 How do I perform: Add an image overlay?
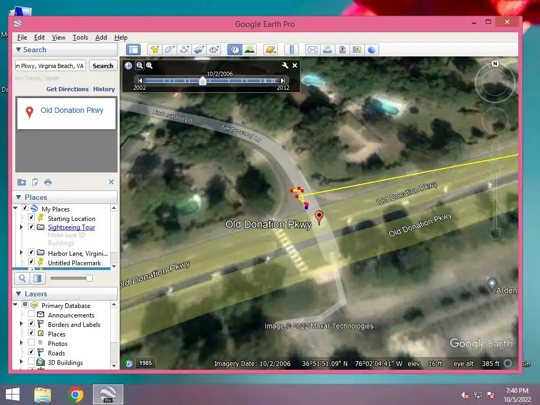coord(199,50)
